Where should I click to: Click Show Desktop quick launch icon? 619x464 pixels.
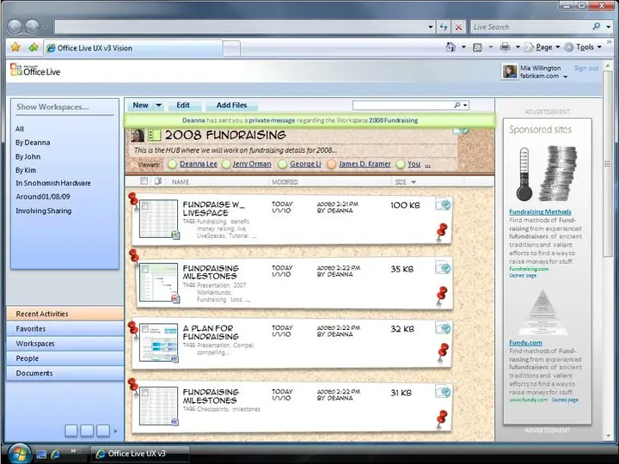41,455
